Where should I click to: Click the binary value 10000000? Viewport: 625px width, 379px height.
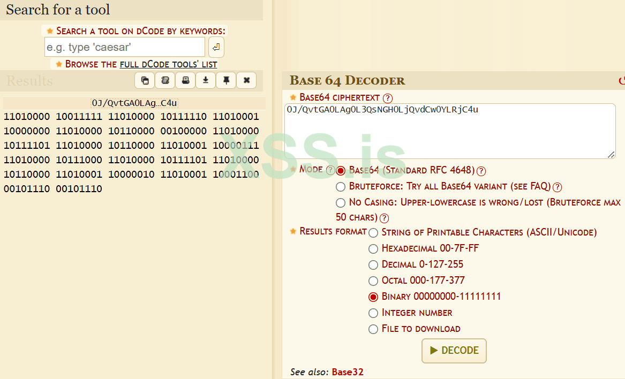tap(27, 131)
